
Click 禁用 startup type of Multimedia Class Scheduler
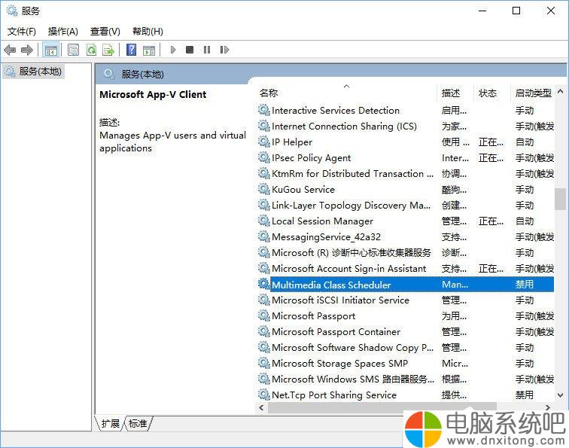click(x=525, y=285)
